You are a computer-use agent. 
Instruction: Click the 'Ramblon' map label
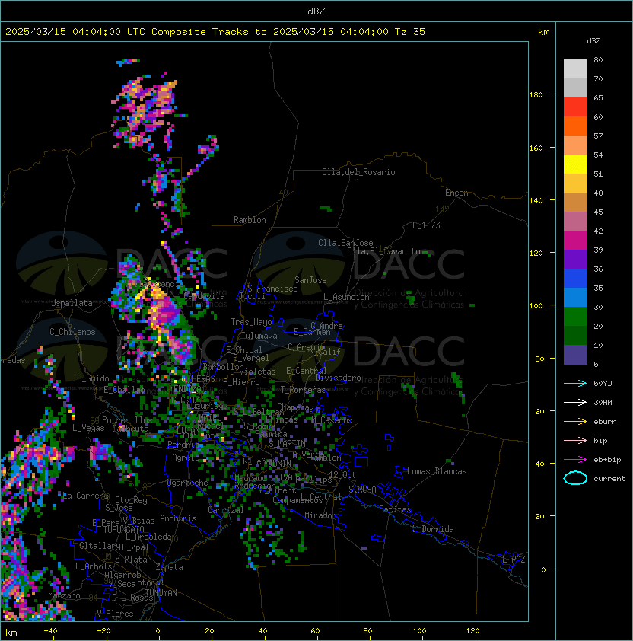(x=250, y=220)
